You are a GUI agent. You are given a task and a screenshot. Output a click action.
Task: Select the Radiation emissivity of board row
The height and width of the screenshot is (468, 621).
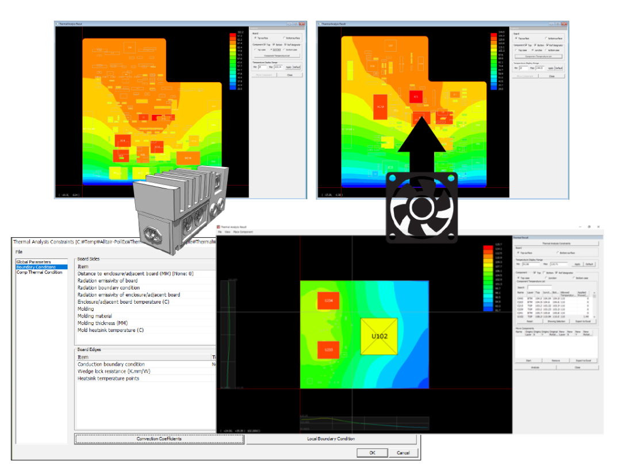point(145,280)
